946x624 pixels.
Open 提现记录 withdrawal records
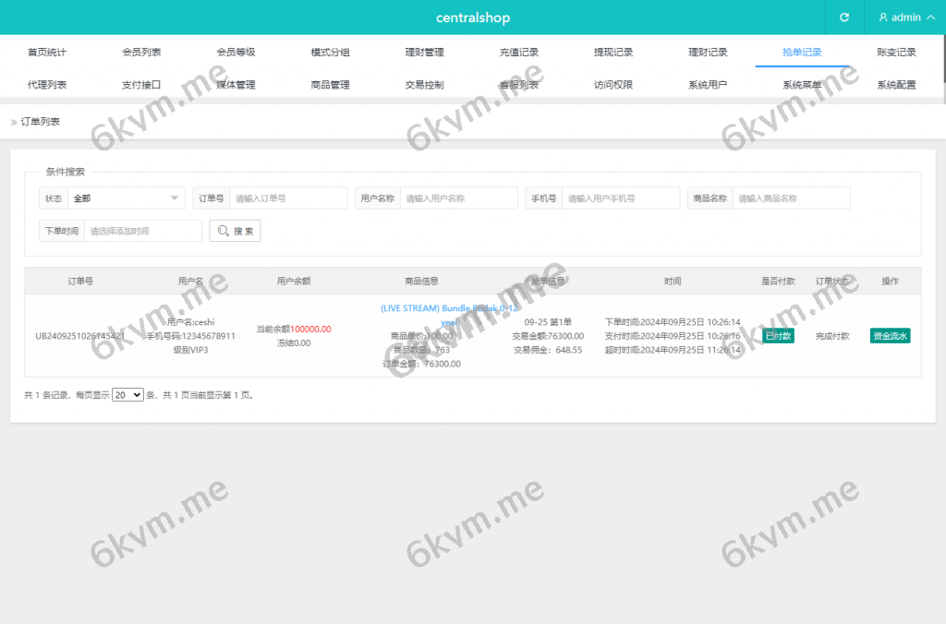pos(613,53)
